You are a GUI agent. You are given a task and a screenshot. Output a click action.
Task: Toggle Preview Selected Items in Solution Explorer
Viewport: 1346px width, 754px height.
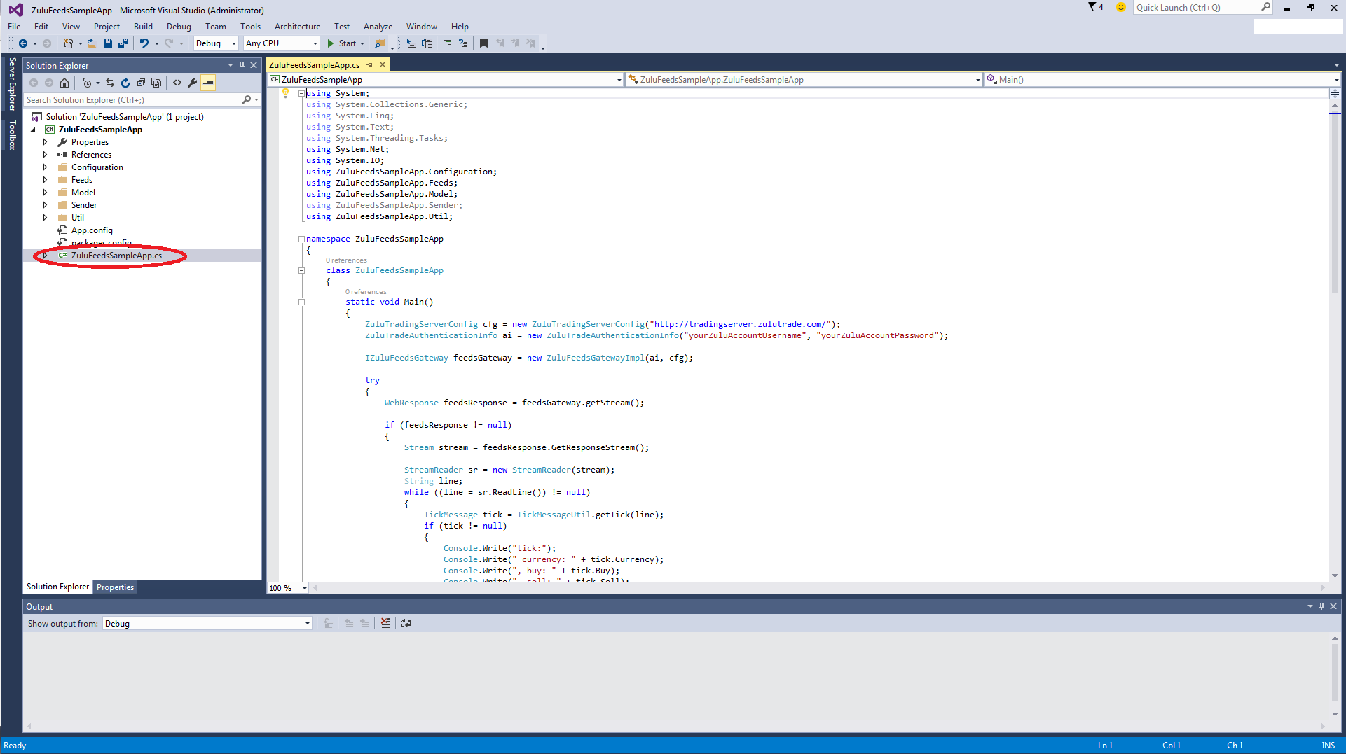pos(208,83)
